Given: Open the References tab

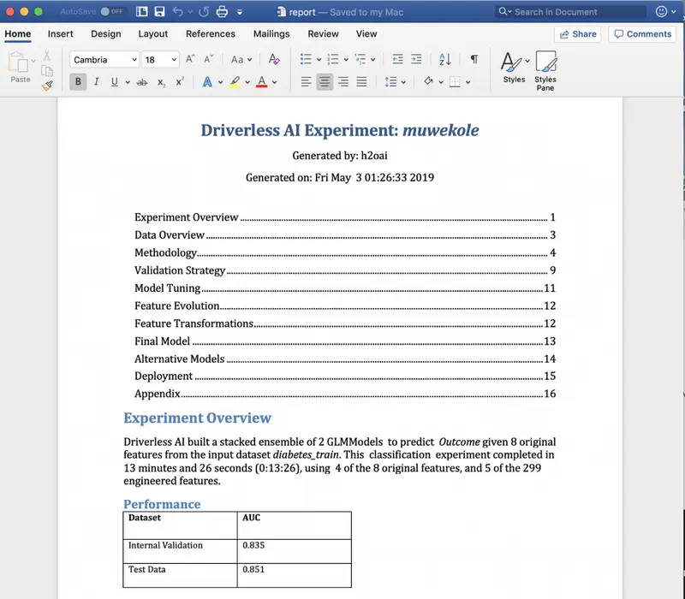Looking at the screenshot, I should tap(211, 34).
